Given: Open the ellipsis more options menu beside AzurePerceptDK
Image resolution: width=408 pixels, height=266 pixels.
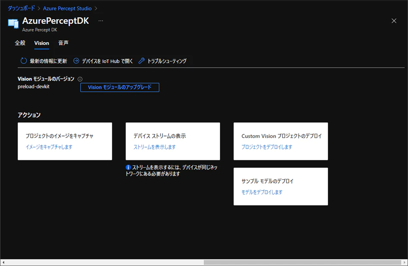Looking at the screenshot, I should click(100, 21).
